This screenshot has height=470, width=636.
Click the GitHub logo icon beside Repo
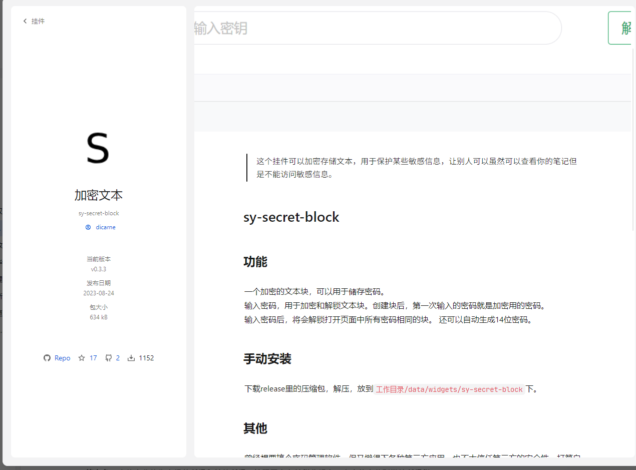pos(47,358)
